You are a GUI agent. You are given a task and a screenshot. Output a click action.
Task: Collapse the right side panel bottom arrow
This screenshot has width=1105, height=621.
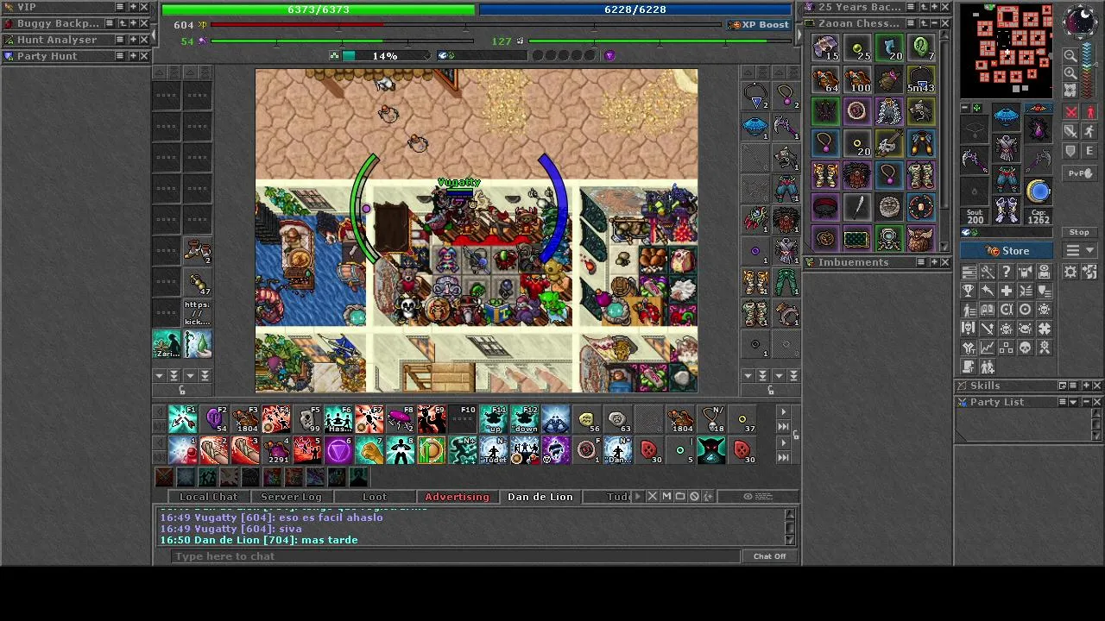click(x=747, y=376)
